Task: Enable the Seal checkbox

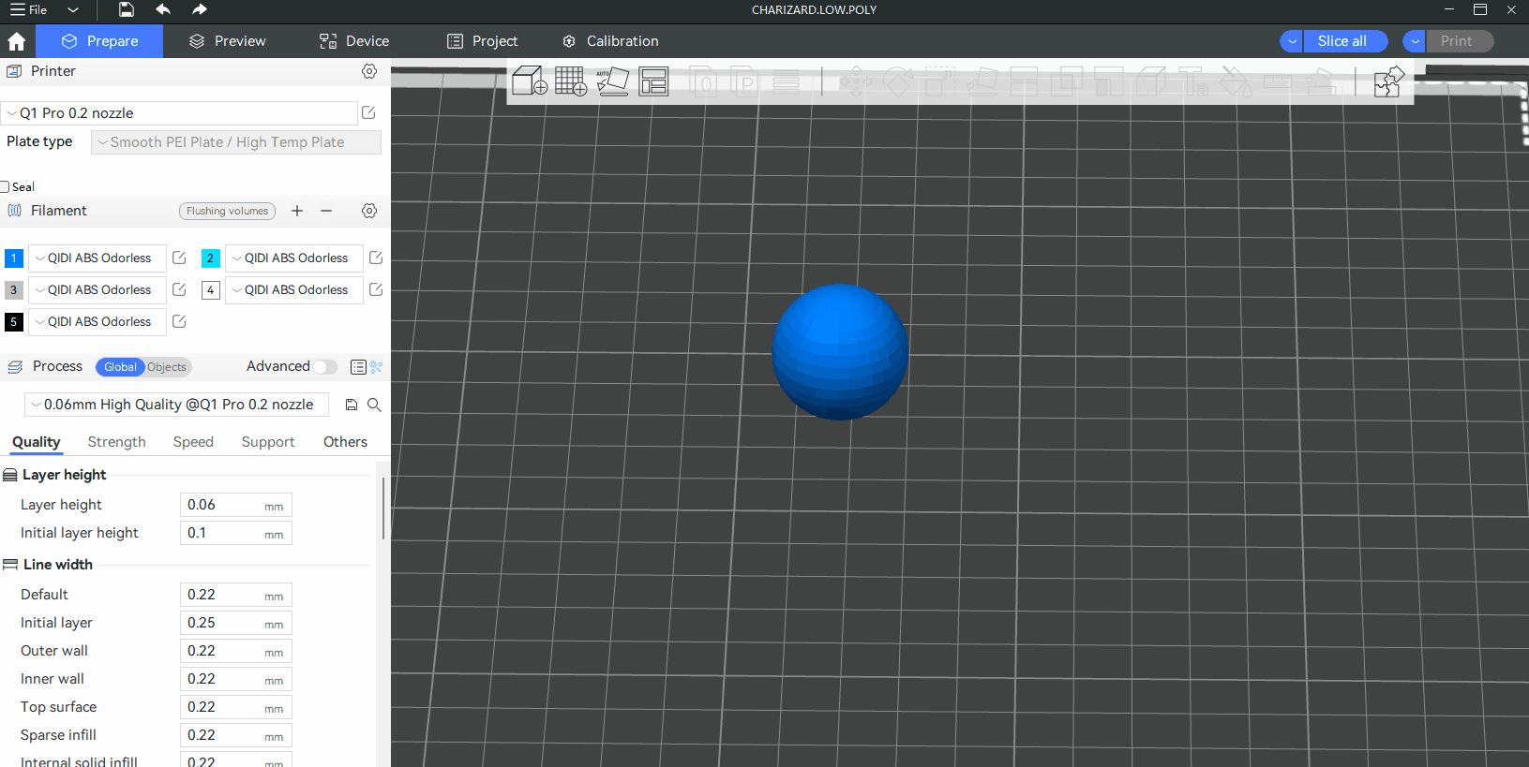Action: coord(6,186)
